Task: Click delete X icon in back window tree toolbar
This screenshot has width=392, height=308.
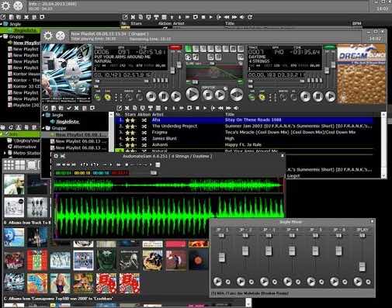Action: pyautogui.click(x=26, y=17)
